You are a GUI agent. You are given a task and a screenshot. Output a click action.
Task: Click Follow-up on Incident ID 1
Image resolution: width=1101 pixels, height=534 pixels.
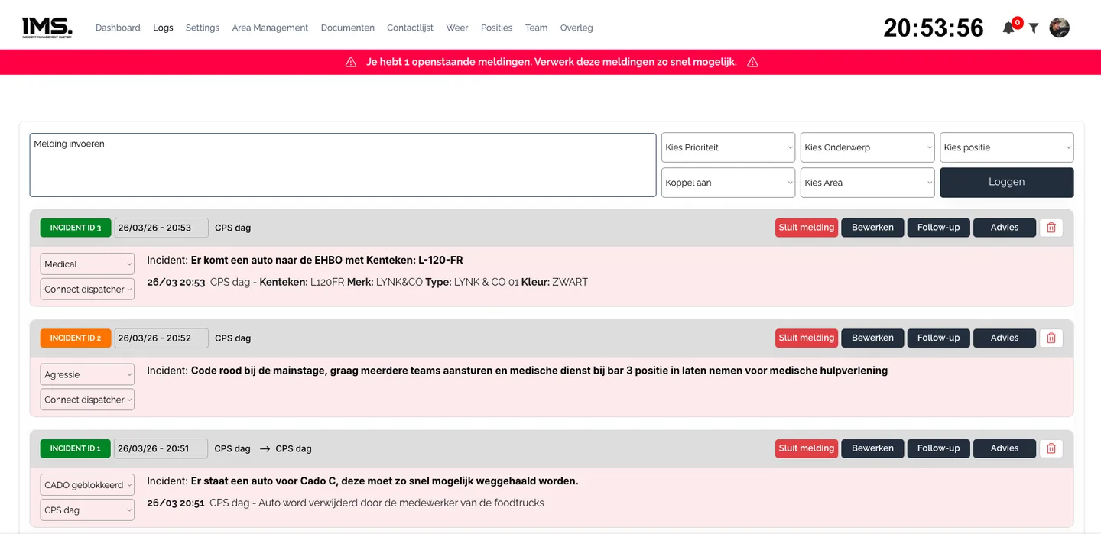pyautogui.click(x=938, y=448)
